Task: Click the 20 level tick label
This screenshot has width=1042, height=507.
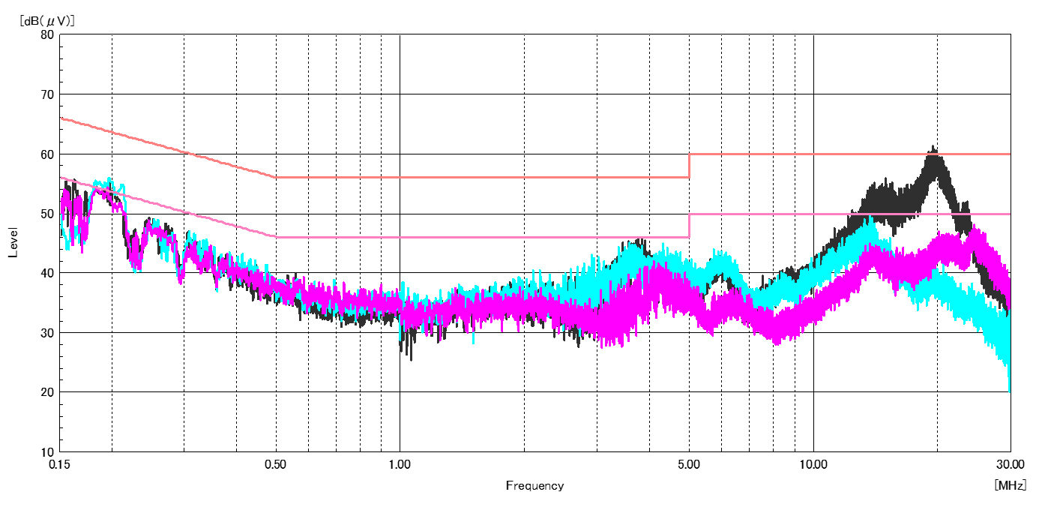Action: (x=47, y=392)
